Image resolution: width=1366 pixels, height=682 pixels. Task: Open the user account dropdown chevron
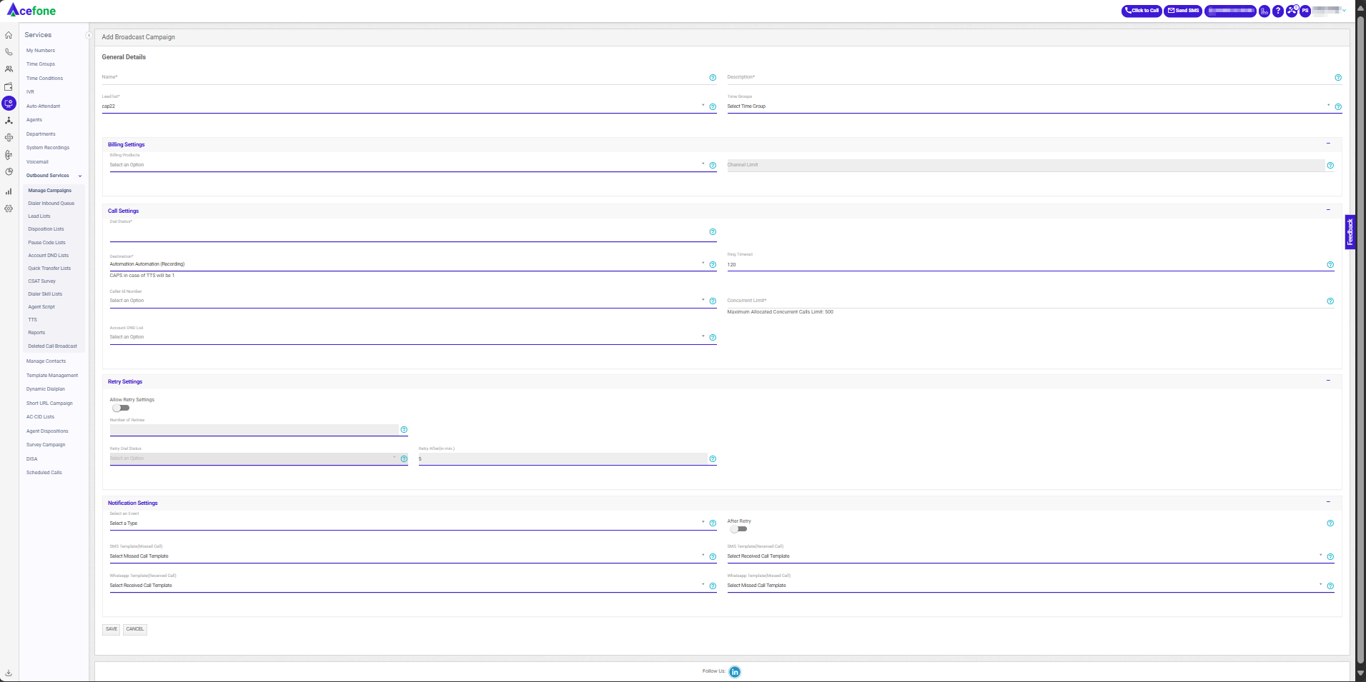tap(1344, 11)
